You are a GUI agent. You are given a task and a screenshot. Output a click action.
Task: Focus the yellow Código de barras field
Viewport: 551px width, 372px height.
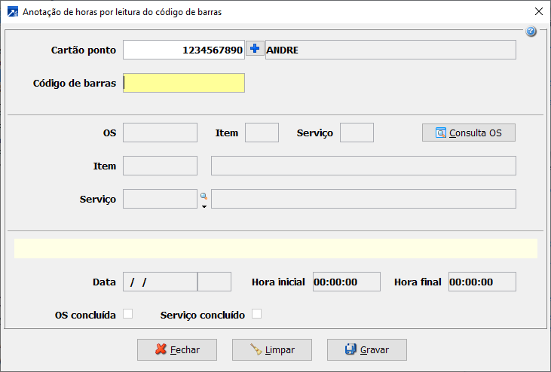click(184, 83)
